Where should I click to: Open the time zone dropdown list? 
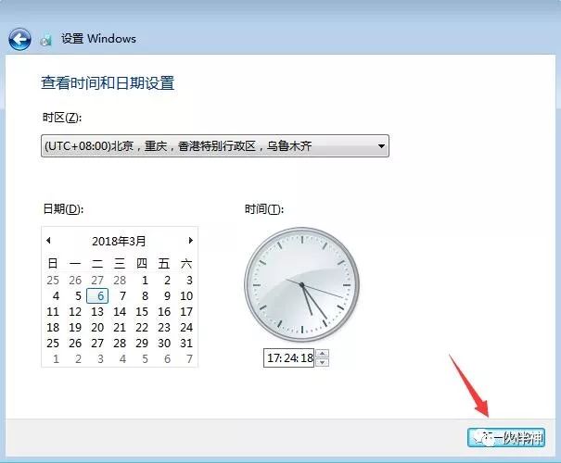tap(215, 145)
